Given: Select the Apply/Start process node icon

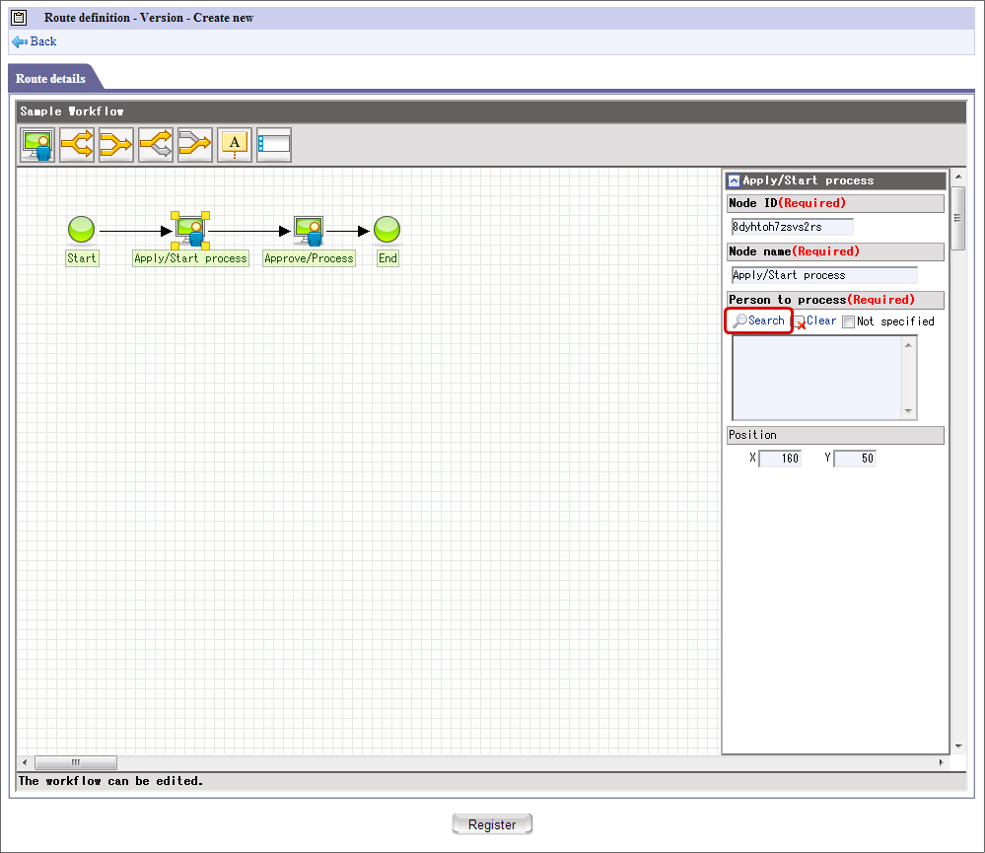Looking at the screenshot, I should click(x=190, y=231).
